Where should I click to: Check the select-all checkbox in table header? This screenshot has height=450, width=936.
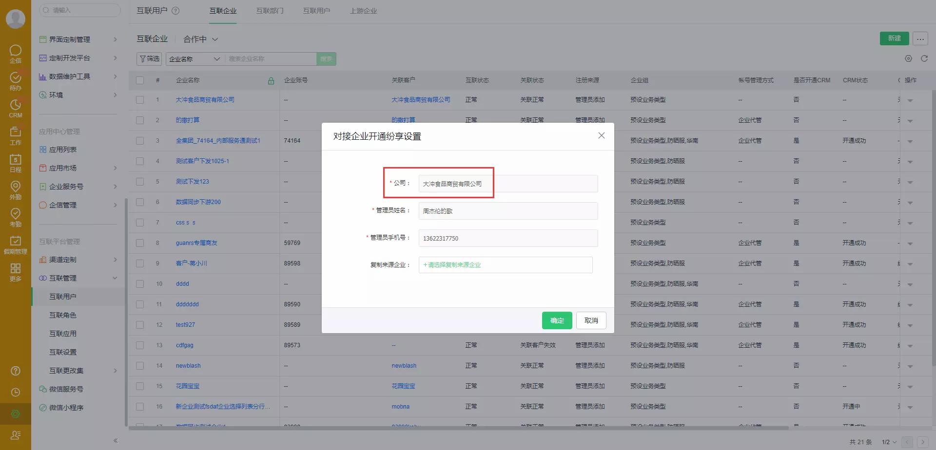(140, 80)
